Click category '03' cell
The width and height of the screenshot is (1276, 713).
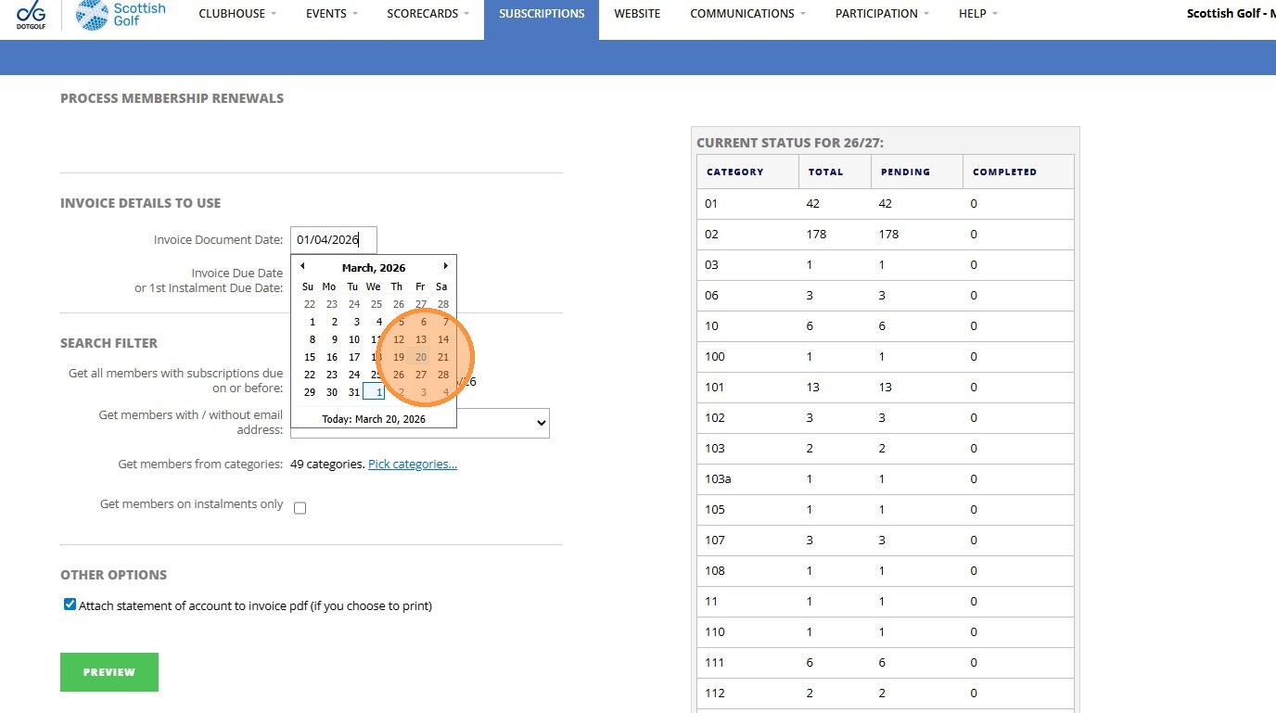(747, 265)
